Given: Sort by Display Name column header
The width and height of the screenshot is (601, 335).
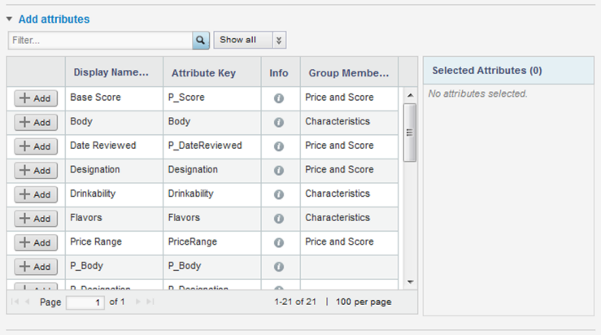Looking at the screenshot, I should [x=111, y=73].
